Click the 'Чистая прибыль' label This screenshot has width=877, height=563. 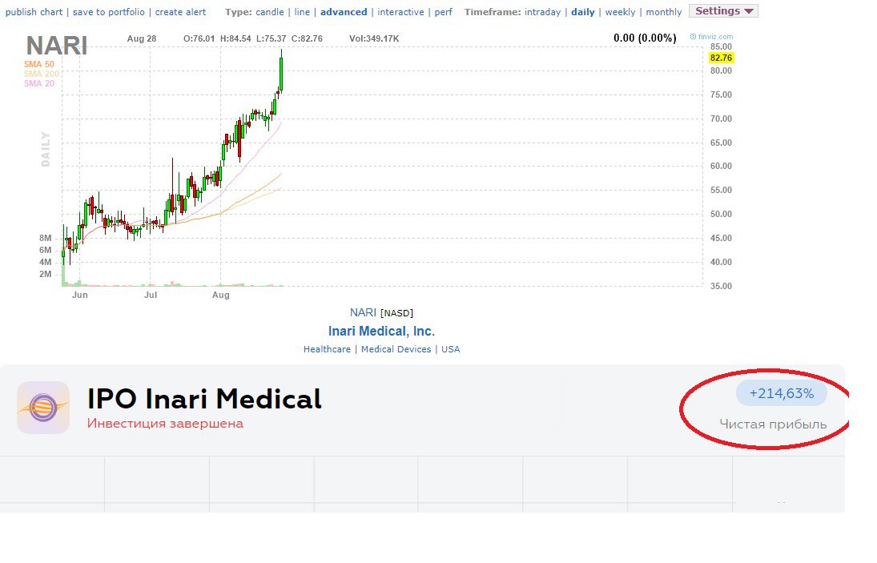pyautogui.click(x=773, y=424)
